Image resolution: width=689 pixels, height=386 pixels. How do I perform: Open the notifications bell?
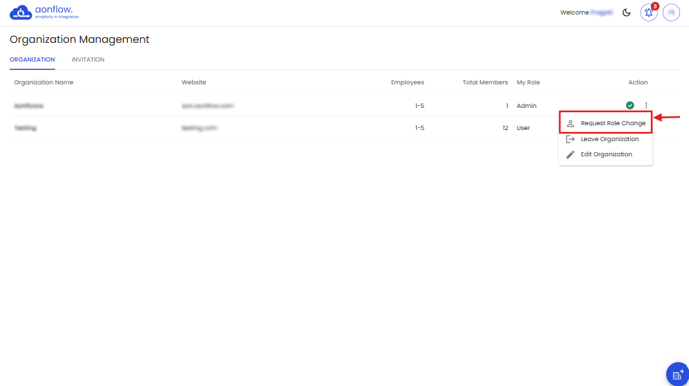point(648,12)
